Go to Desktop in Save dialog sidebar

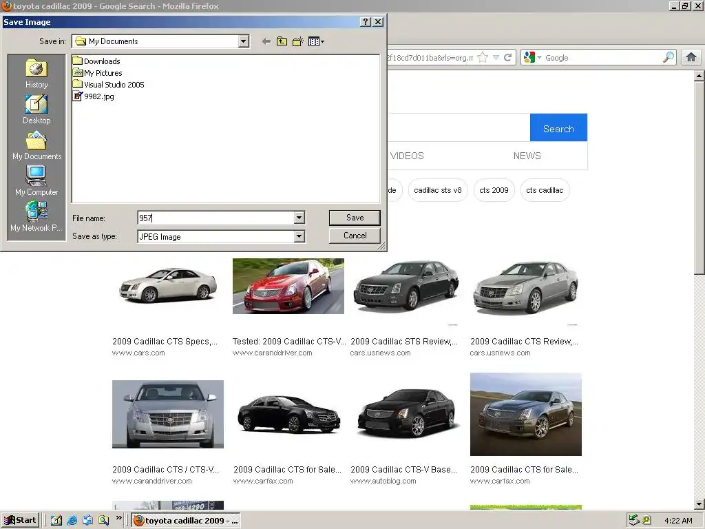coord(36,110)
